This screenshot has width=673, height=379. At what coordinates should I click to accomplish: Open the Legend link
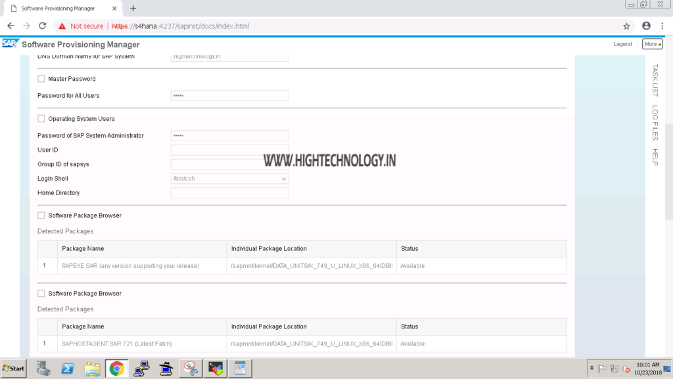622,44
